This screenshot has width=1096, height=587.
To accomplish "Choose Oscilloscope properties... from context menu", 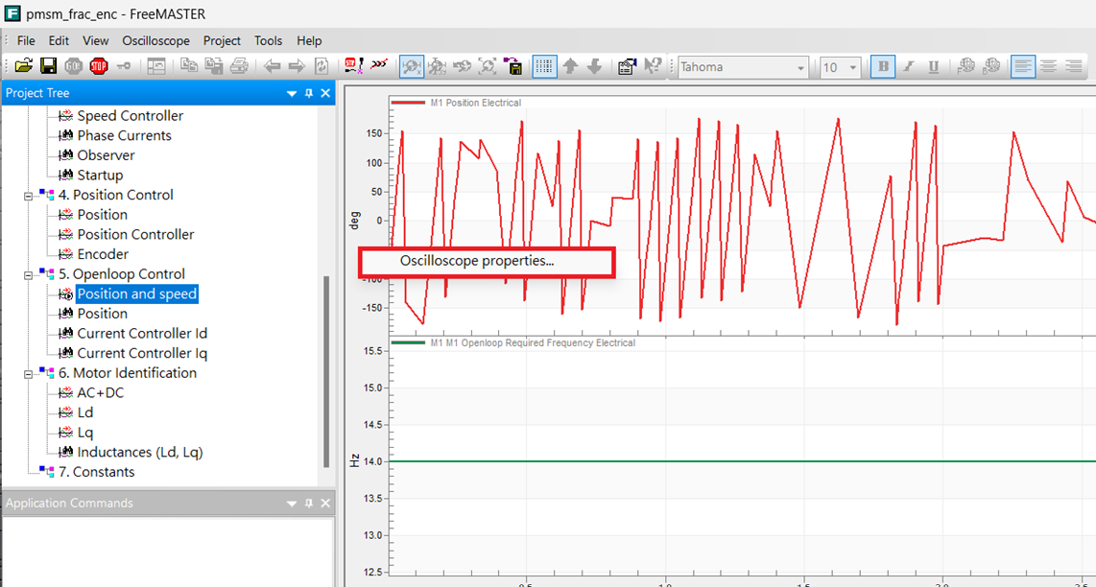I will 477,260.
